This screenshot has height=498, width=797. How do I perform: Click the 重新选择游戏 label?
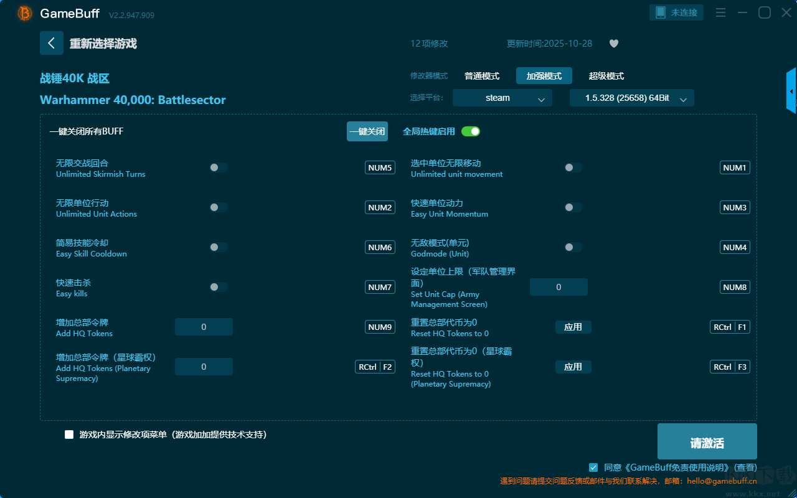[x=103, y=44]
